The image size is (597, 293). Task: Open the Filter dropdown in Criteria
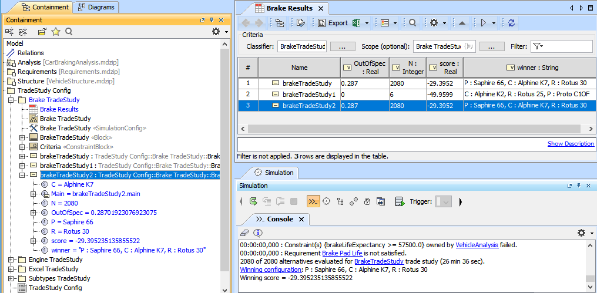click(538, 46)
